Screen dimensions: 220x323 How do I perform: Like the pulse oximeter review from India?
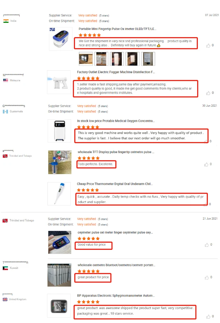coord(208,46)
